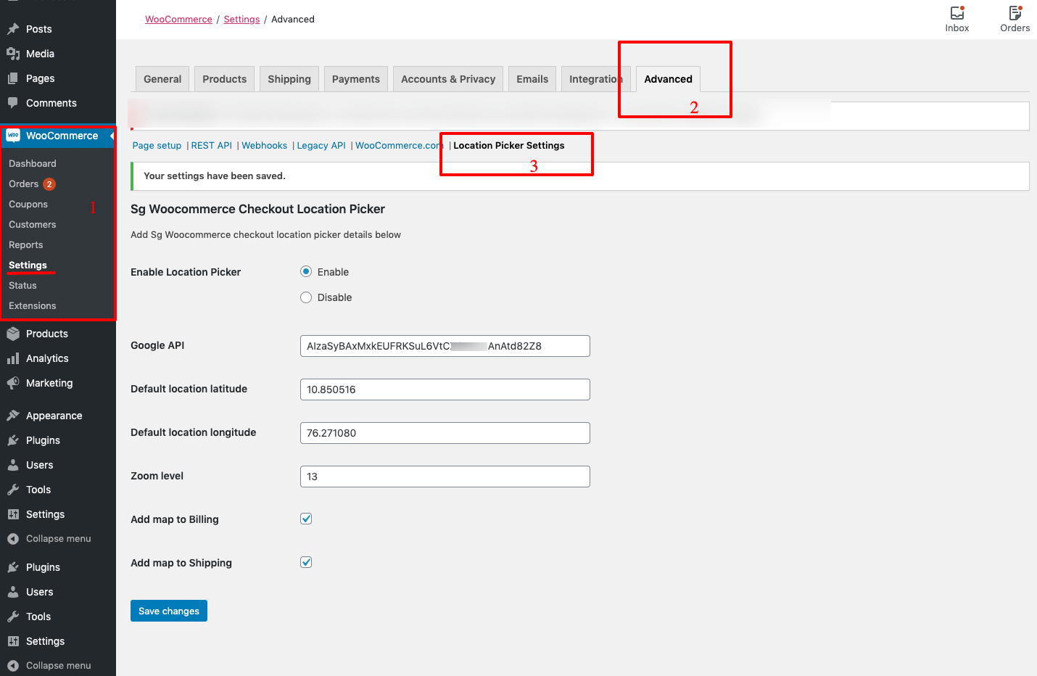Click the WooCommerce breadcrumb link
The image size is (1037, 676).
[x=178, y=19]
